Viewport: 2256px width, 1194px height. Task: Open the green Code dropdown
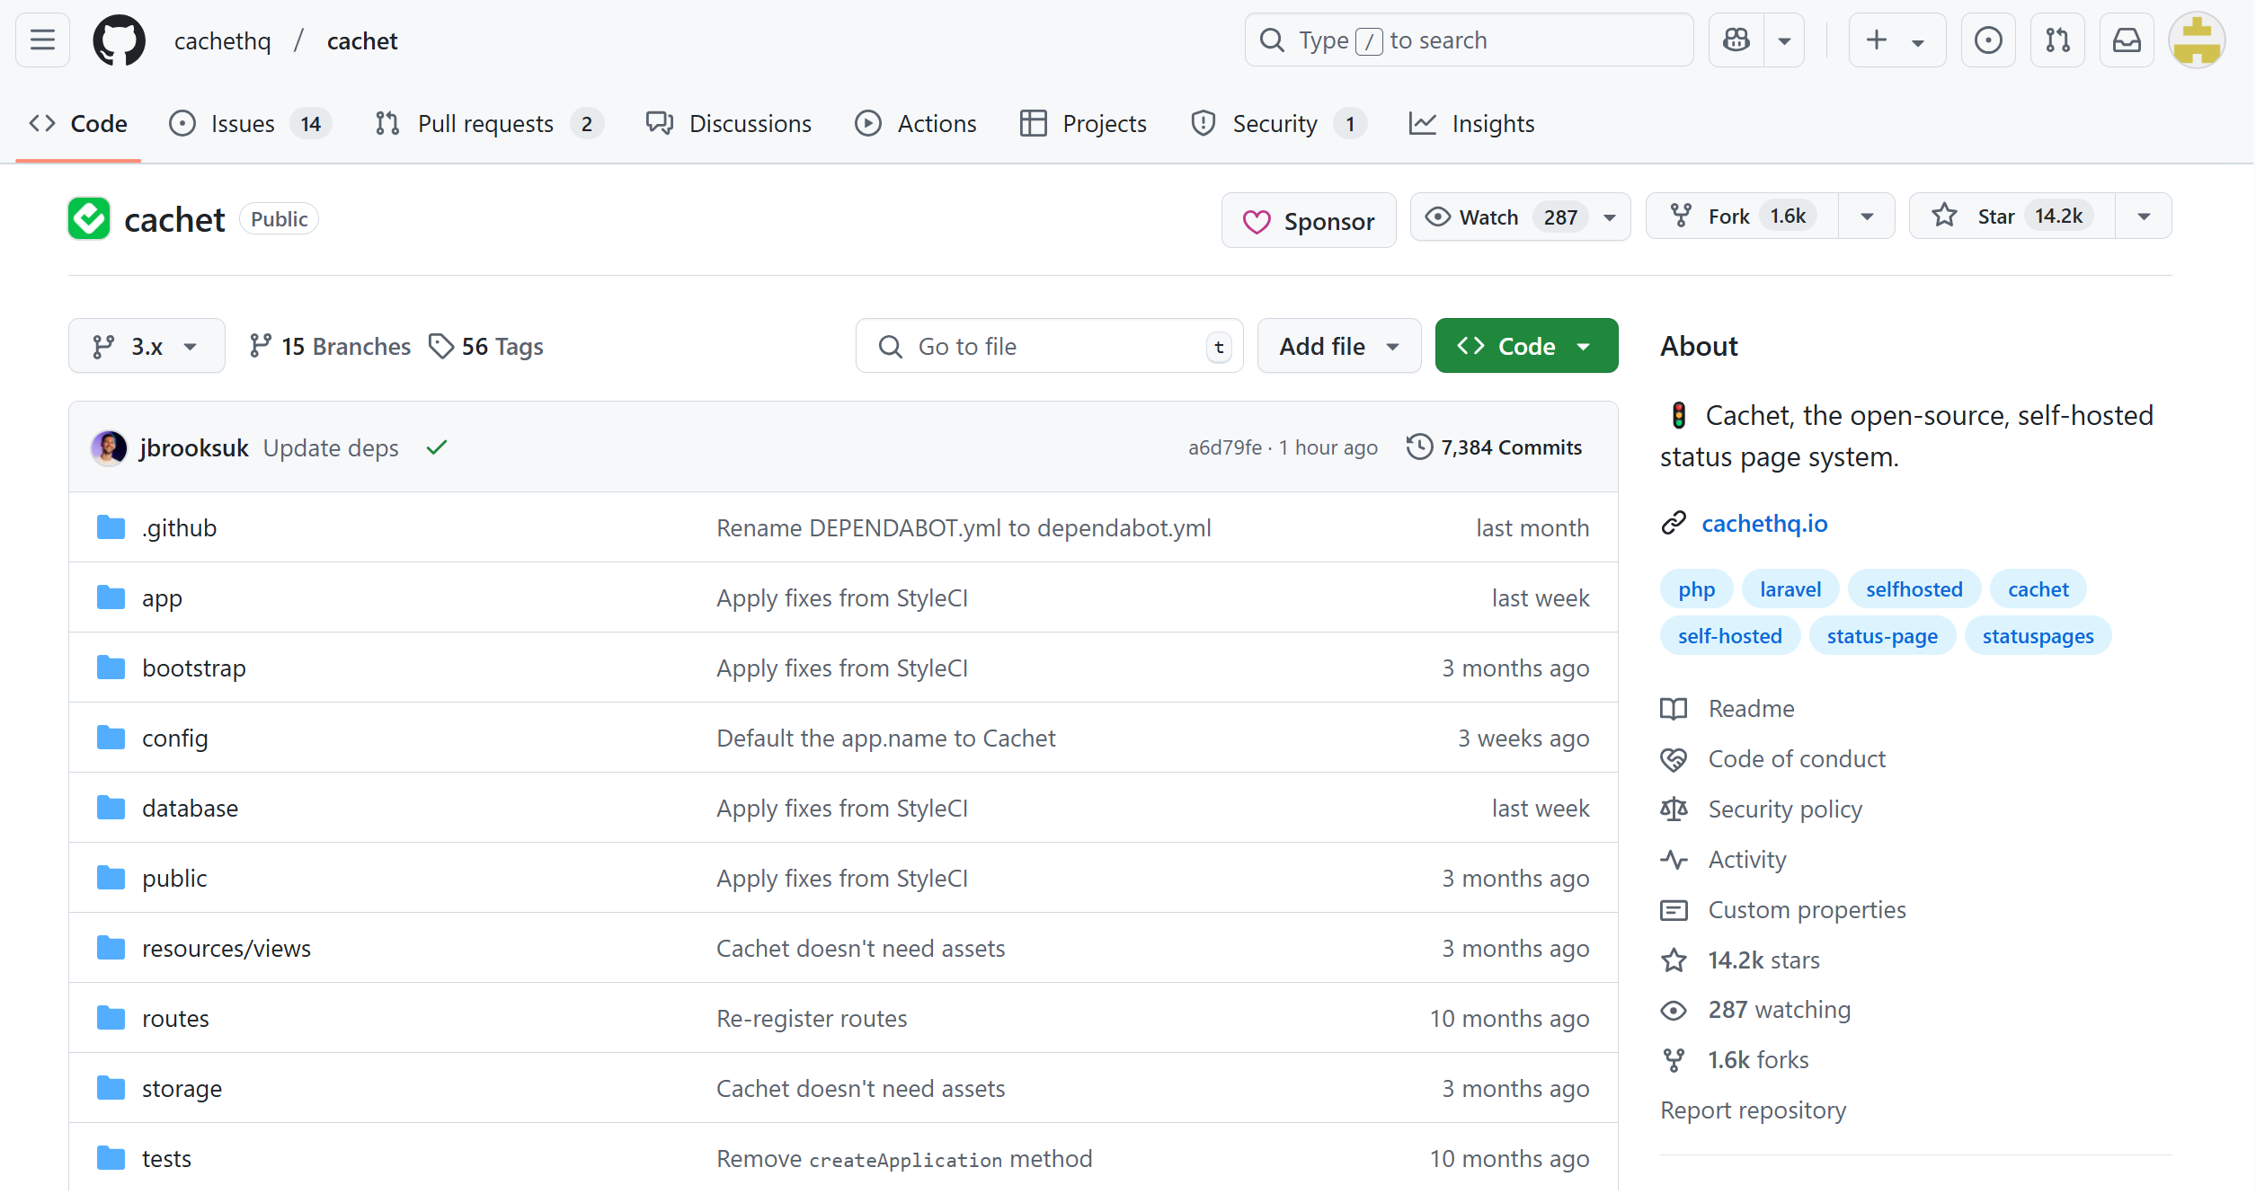coord(1526,346)
